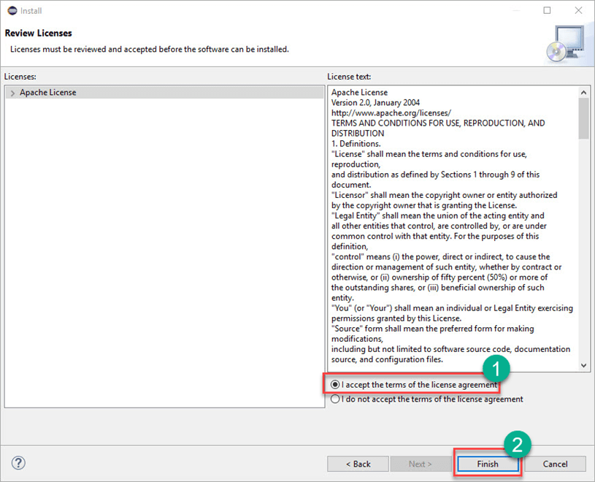The height and width of the screenshot is (482, 595).
Task: Click the install wizard computer and disc graphic
Action: point(564,43)
